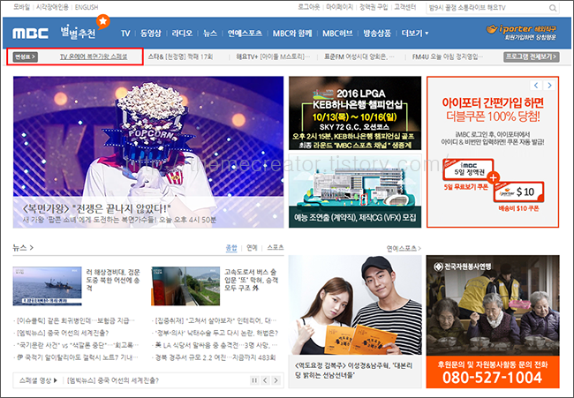Image resolution: width=574 pixels, height=398 pixels.
Task: Click the 로그아웃 link
Action: (309, 7)
